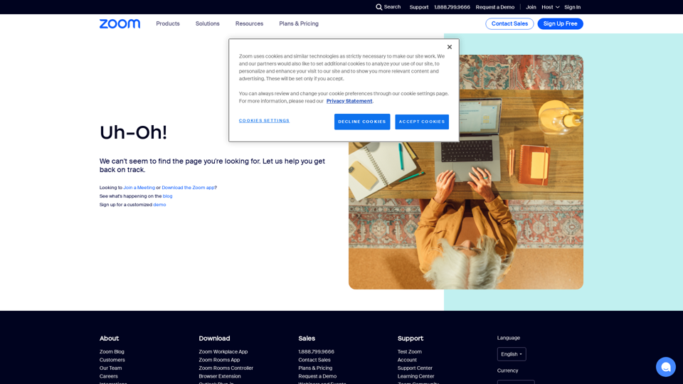The image size is (683, 384).
Task: Open Cookies Settings in the dialog
Action: [264, 121]
